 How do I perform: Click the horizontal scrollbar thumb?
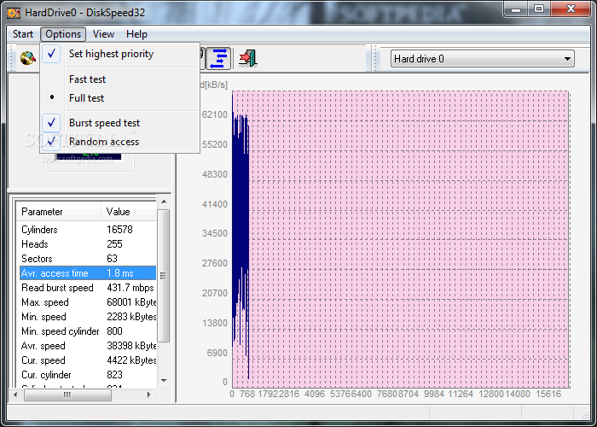tap(67, 395)
